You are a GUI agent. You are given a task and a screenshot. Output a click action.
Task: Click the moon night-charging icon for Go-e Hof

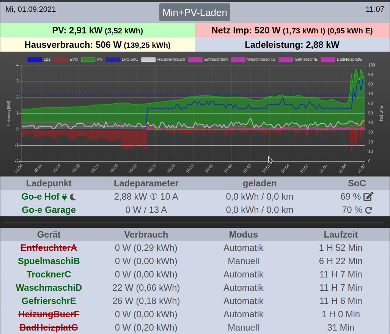click(73, 197)
